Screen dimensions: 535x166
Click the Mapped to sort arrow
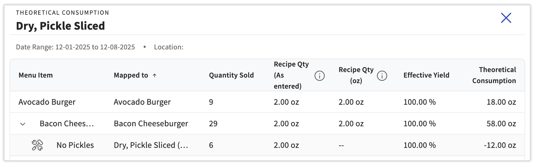point(155,76)
